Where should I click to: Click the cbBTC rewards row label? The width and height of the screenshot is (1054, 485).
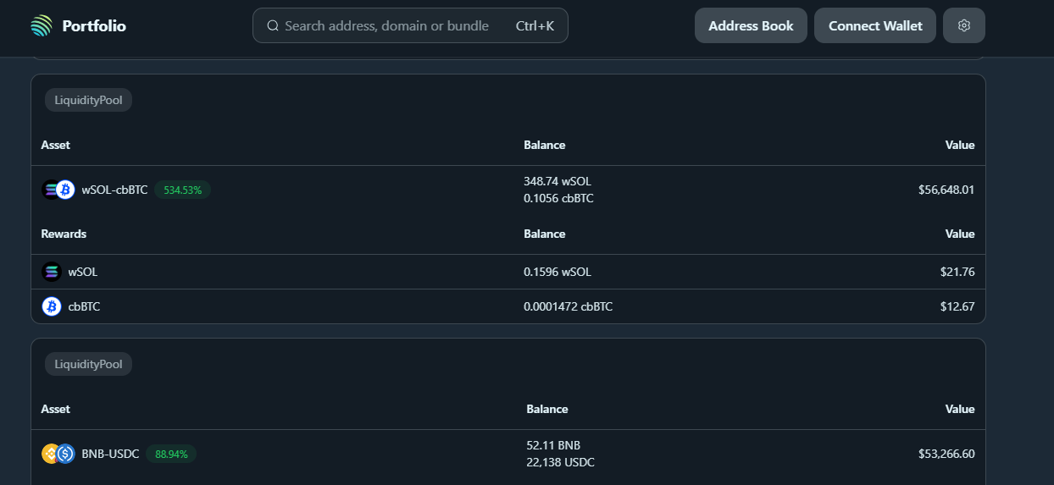[x=84, y=306]
